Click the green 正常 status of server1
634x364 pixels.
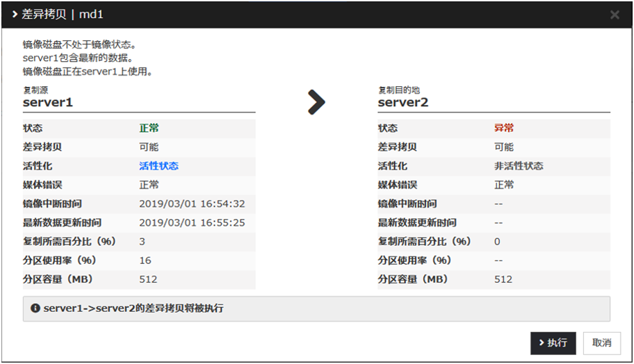point(149,129)
